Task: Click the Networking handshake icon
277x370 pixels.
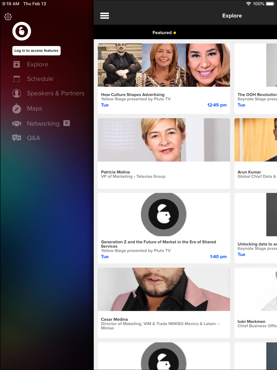Action: pos(17,123)
